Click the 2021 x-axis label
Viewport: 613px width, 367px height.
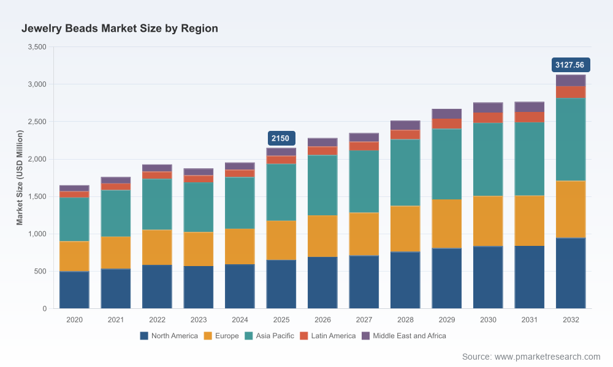tap(116, 320)
